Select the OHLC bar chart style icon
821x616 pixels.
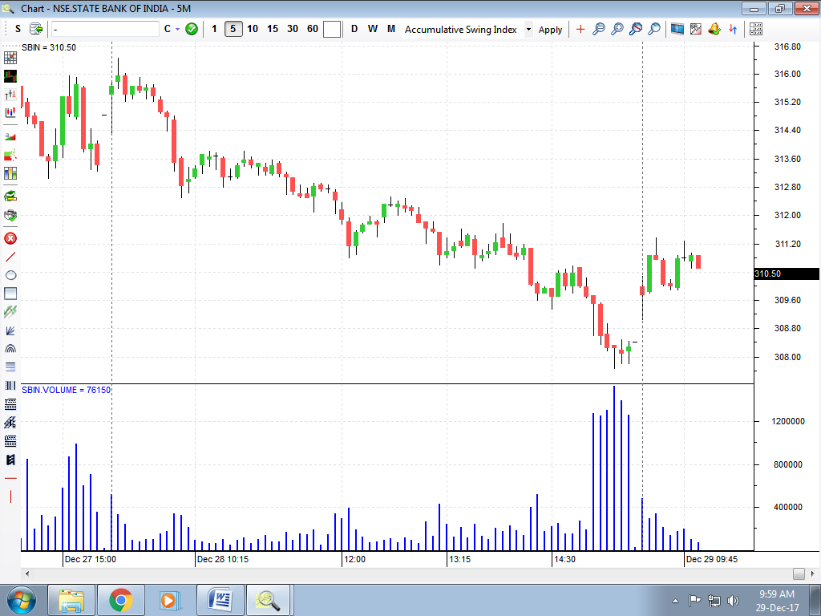[10, 95]
